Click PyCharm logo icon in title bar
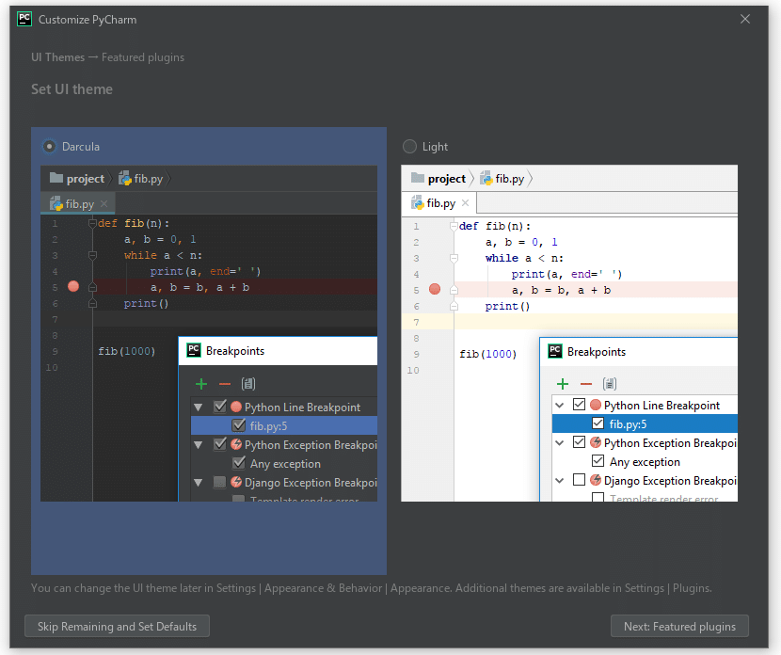The height and width of the screenshot is (655, 781). click(x=24, y=19)
